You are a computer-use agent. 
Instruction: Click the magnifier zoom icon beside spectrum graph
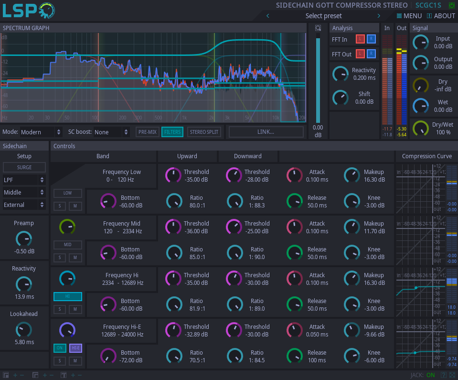(318, 28)
